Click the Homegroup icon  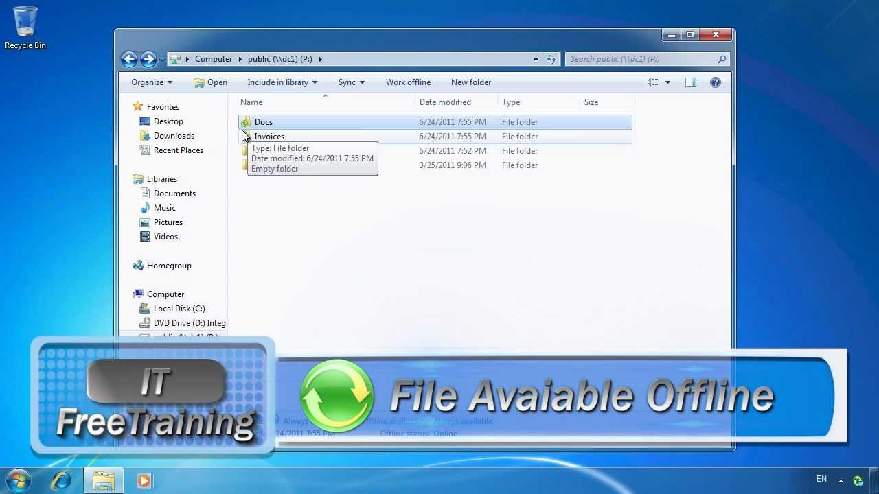(x=138, y=266)
